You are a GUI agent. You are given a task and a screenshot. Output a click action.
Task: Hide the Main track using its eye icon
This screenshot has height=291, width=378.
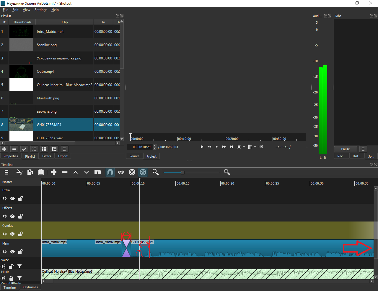[12, 252]
